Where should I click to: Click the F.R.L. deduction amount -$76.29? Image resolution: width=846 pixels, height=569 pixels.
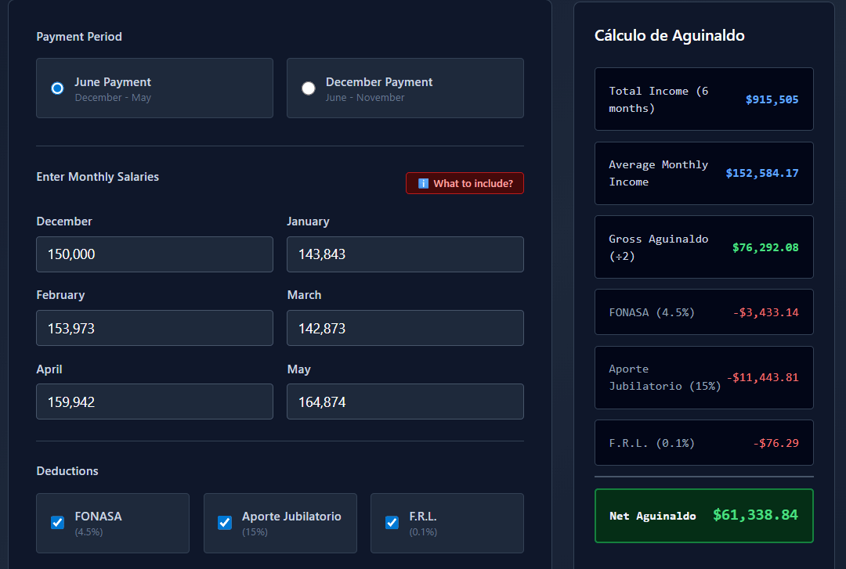click(775, 443)
